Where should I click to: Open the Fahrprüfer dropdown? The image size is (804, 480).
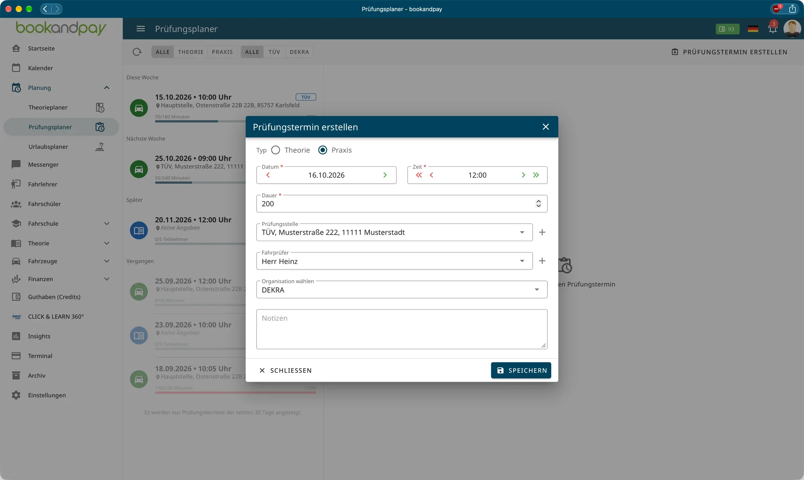(x=394, y=261)
